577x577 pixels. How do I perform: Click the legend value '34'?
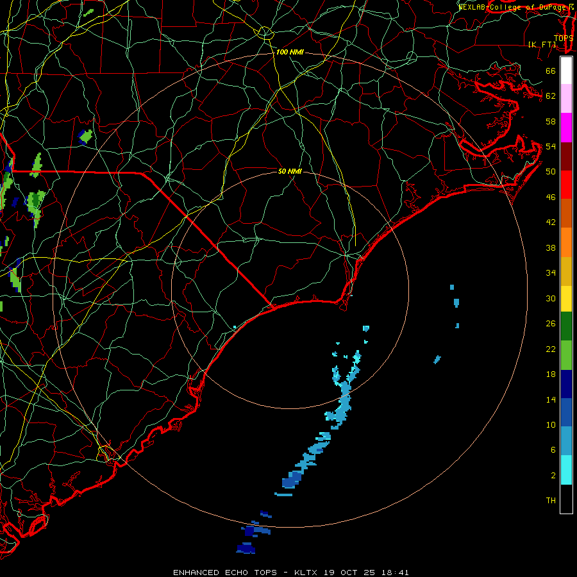[x=551, y=273]
